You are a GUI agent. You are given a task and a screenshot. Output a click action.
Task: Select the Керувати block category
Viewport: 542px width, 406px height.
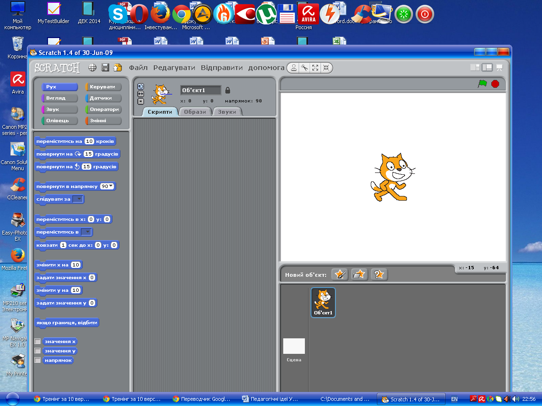coord(103,87)
